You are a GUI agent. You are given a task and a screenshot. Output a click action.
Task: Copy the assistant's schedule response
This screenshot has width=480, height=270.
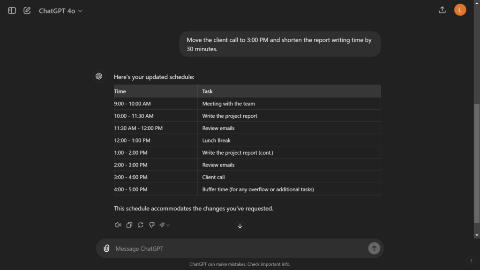pyautogui.click(x=129, y=225)
